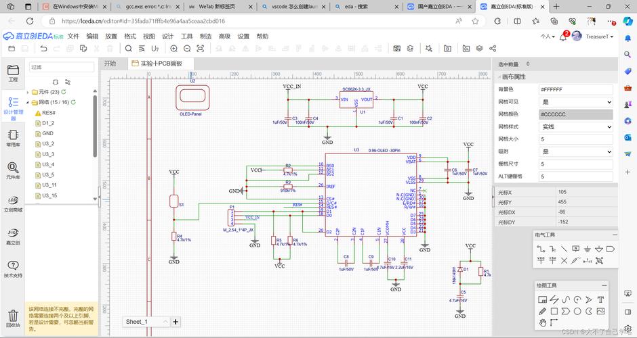
Task: Select the Text tool in drawing tools
Action: [x=600, y=299]
